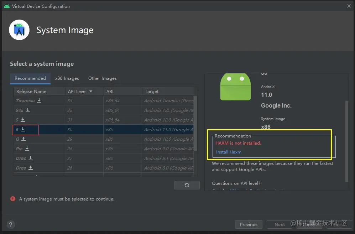Click the system image table scrollbar

(x=195, y=124)
